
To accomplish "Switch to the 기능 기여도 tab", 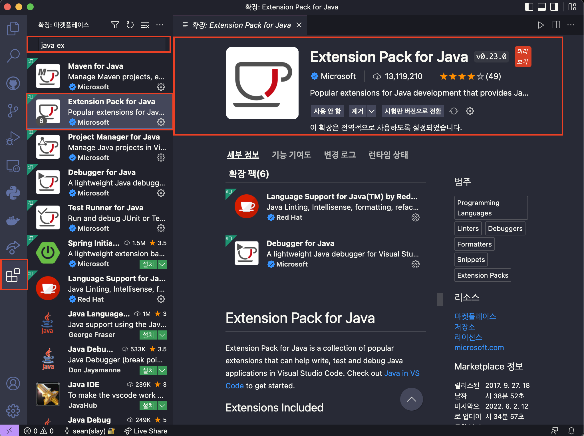I will coord(291,155).
